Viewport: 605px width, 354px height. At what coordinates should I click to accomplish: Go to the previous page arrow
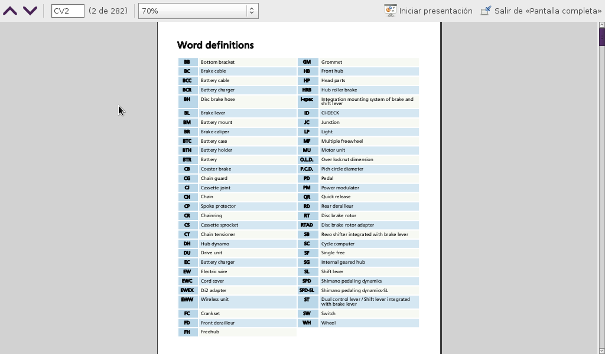(x=10, y=11)
